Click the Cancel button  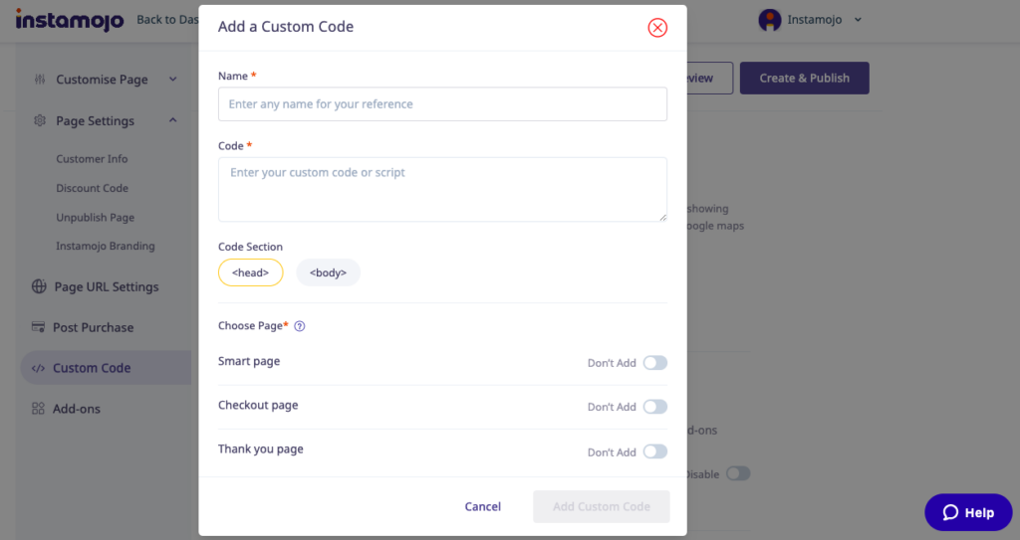point(483,507)
